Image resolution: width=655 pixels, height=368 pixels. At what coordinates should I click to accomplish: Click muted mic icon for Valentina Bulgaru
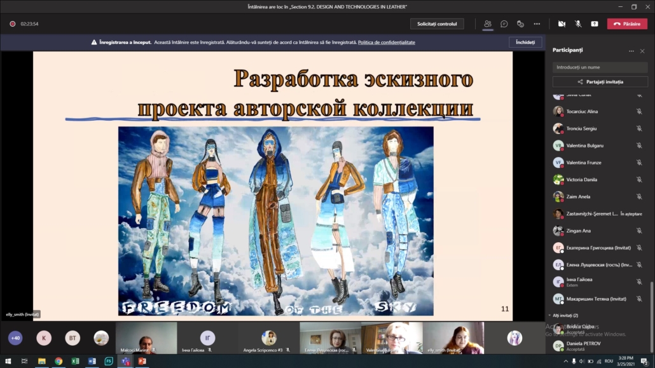(x=639, y=146)
